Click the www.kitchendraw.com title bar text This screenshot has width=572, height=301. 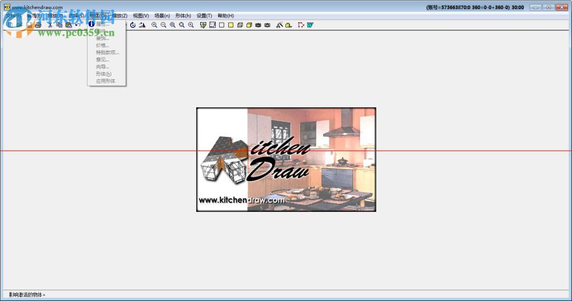[x=37, y=7]
